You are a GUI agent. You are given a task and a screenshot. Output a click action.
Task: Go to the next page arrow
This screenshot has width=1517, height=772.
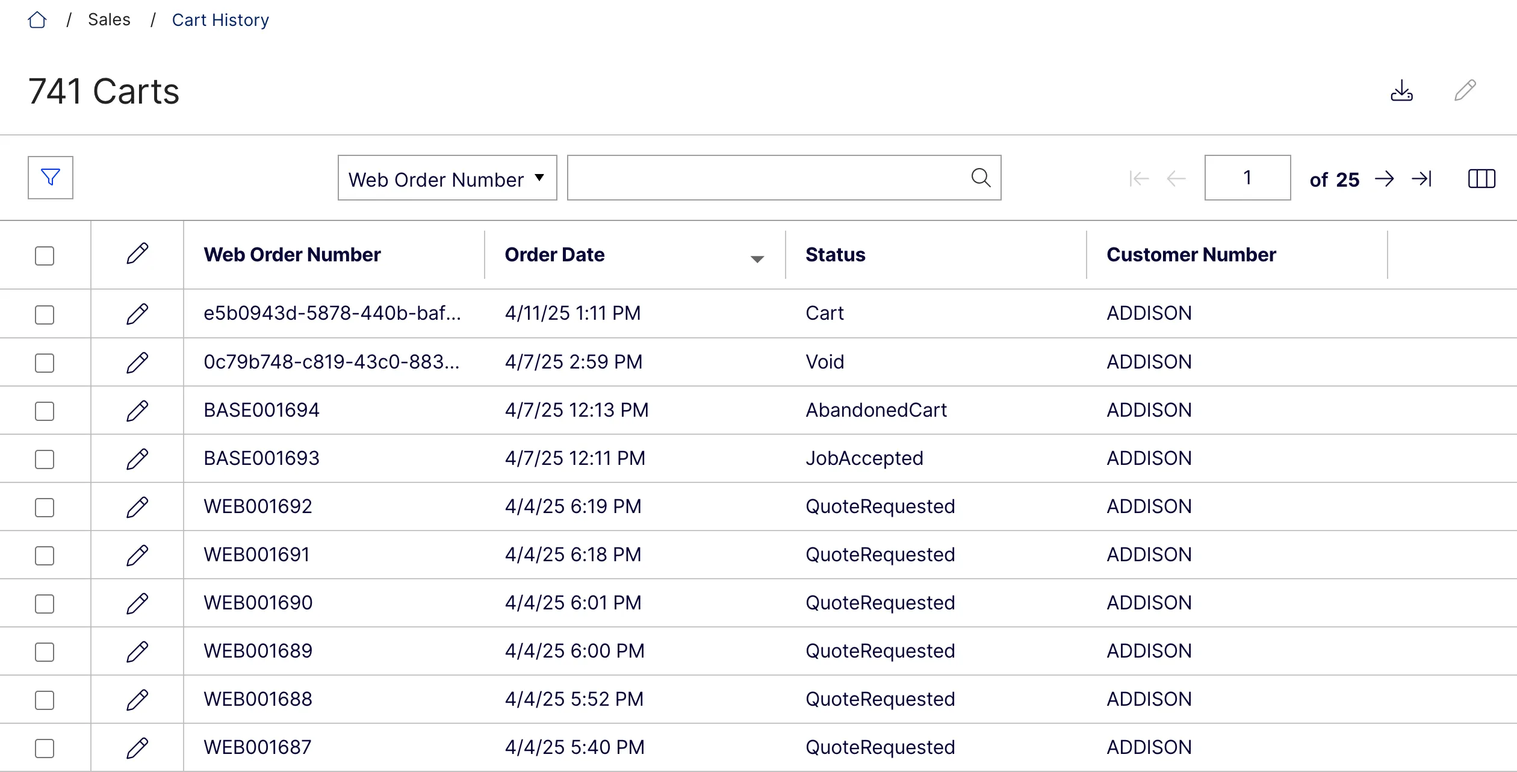(x=1385, y=179)
